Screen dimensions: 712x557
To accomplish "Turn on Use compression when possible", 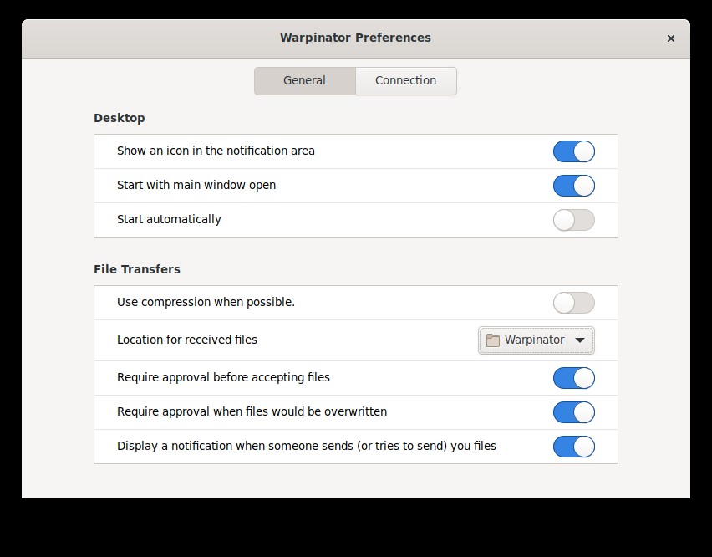I will (574, 303).
